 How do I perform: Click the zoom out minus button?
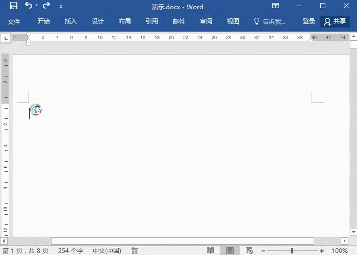[x=263, y=250]
